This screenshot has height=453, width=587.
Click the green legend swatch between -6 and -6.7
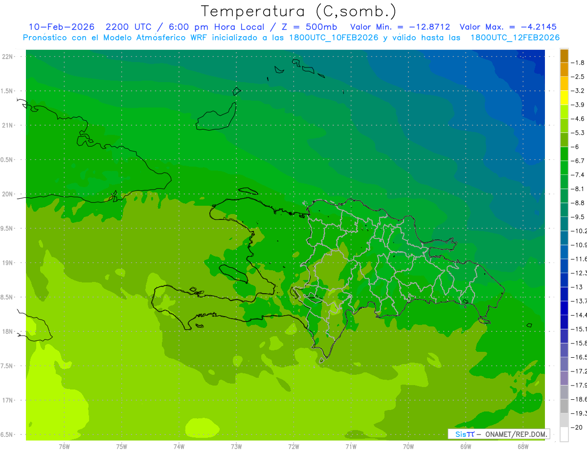point(564,153)
